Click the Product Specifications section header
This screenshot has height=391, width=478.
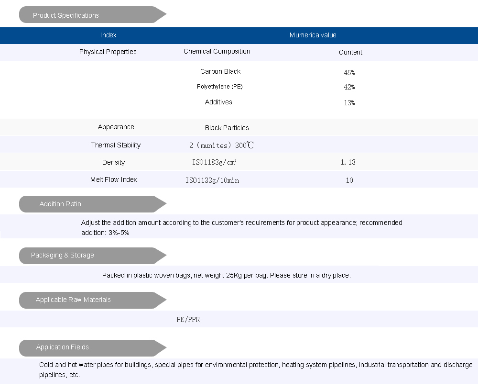66,15
